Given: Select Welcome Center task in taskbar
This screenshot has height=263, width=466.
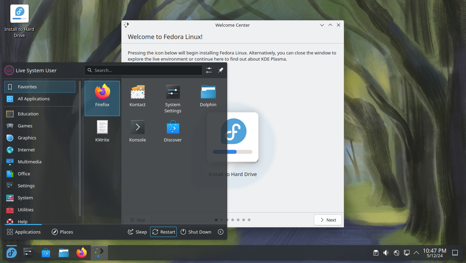Looking at the screenshot, I should [99, 253].
